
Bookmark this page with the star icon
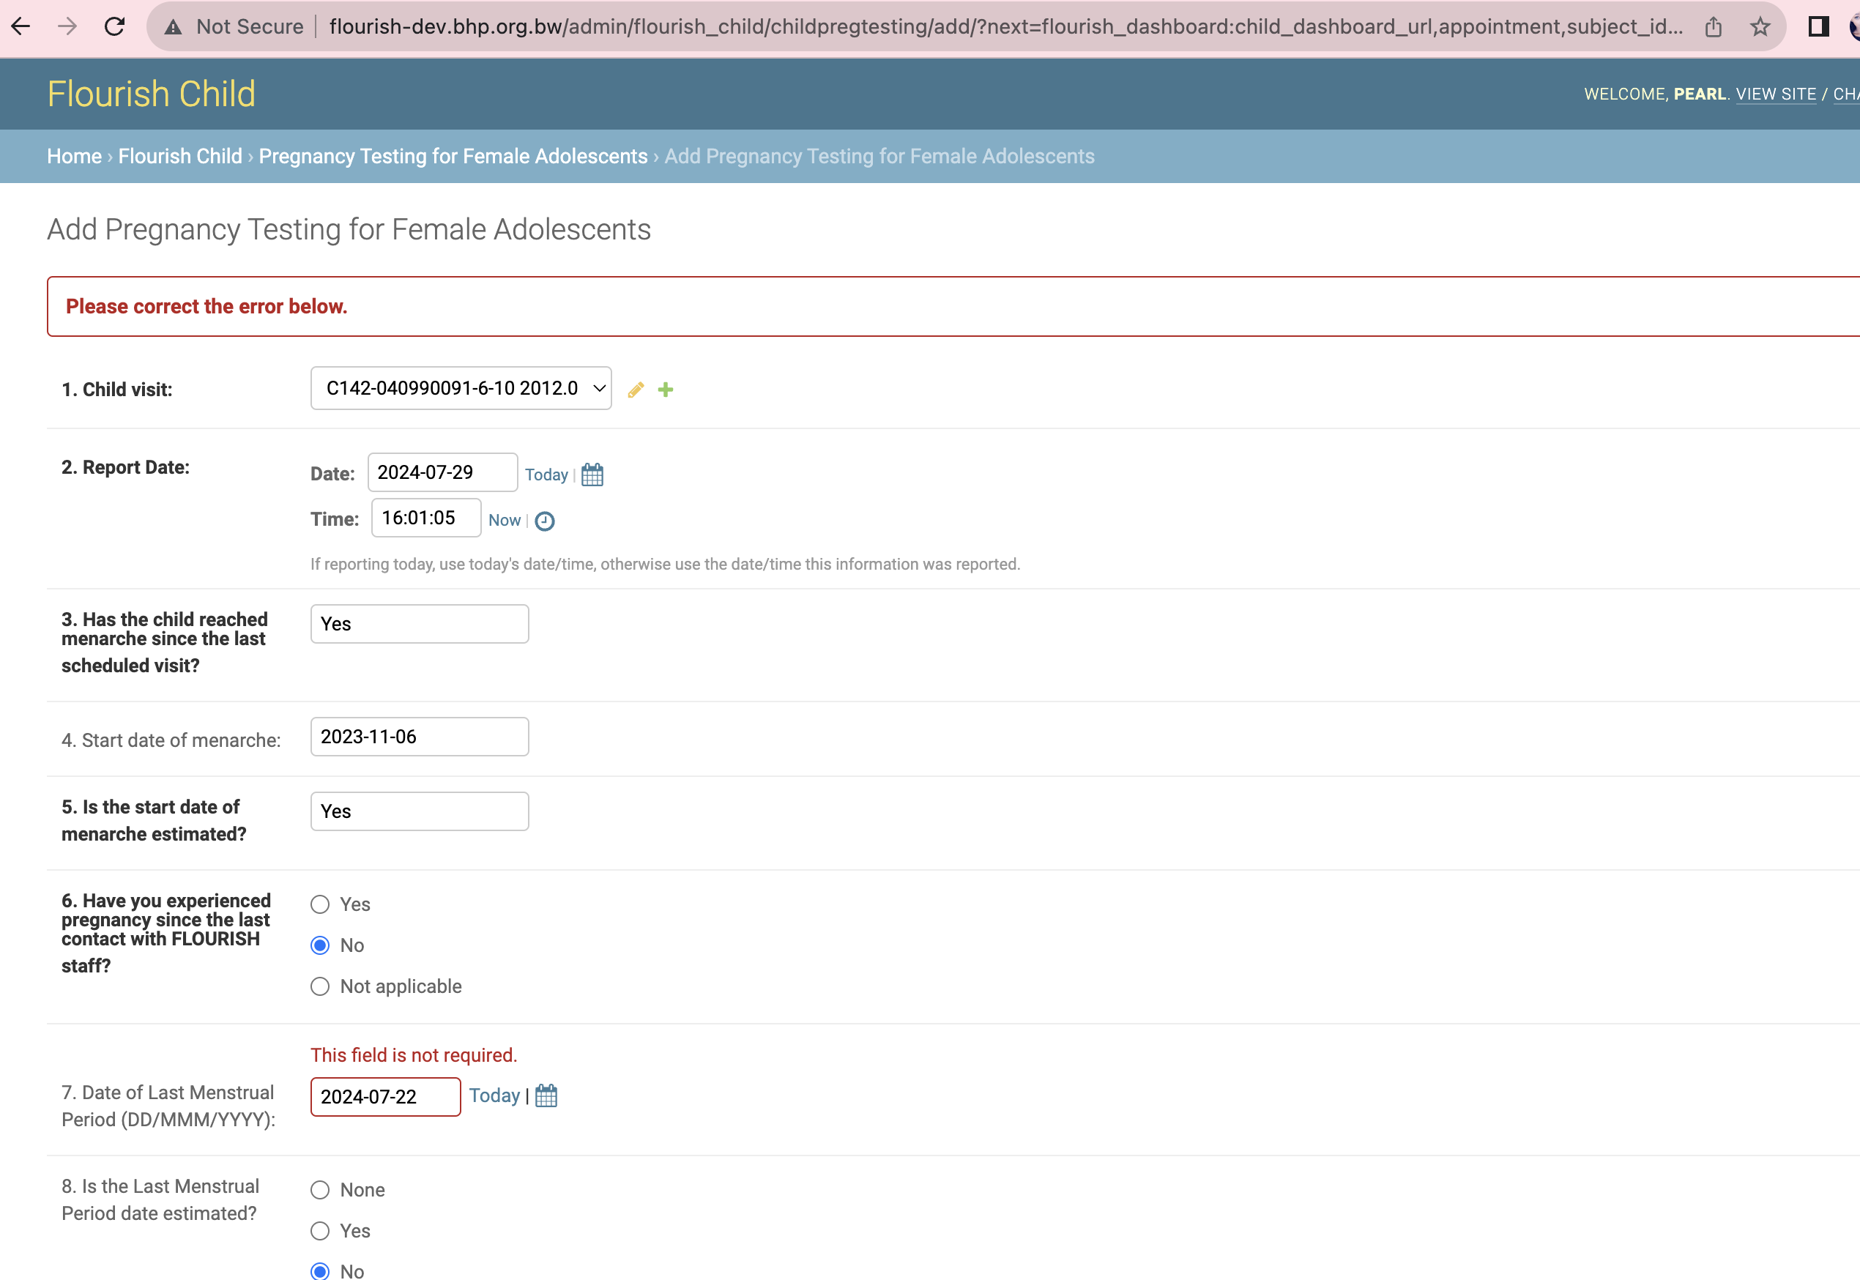pyautogui.click(x=1760, y=26)
